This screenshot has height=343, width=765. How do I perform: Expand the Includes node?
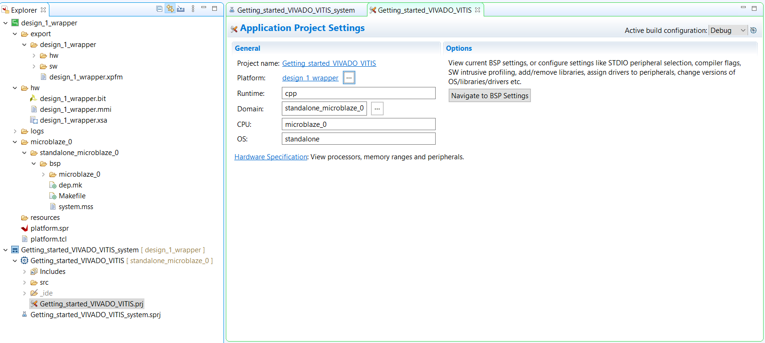[24, 272]
